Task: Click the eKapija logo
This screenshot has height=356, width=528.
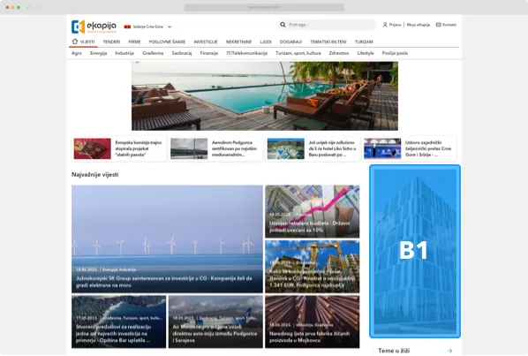Action: (94, 27)
